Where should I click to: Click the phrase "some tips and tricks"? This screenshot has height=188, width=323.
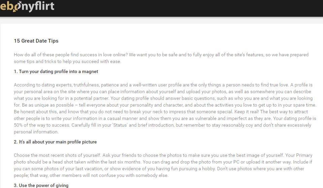click(36, 61)
